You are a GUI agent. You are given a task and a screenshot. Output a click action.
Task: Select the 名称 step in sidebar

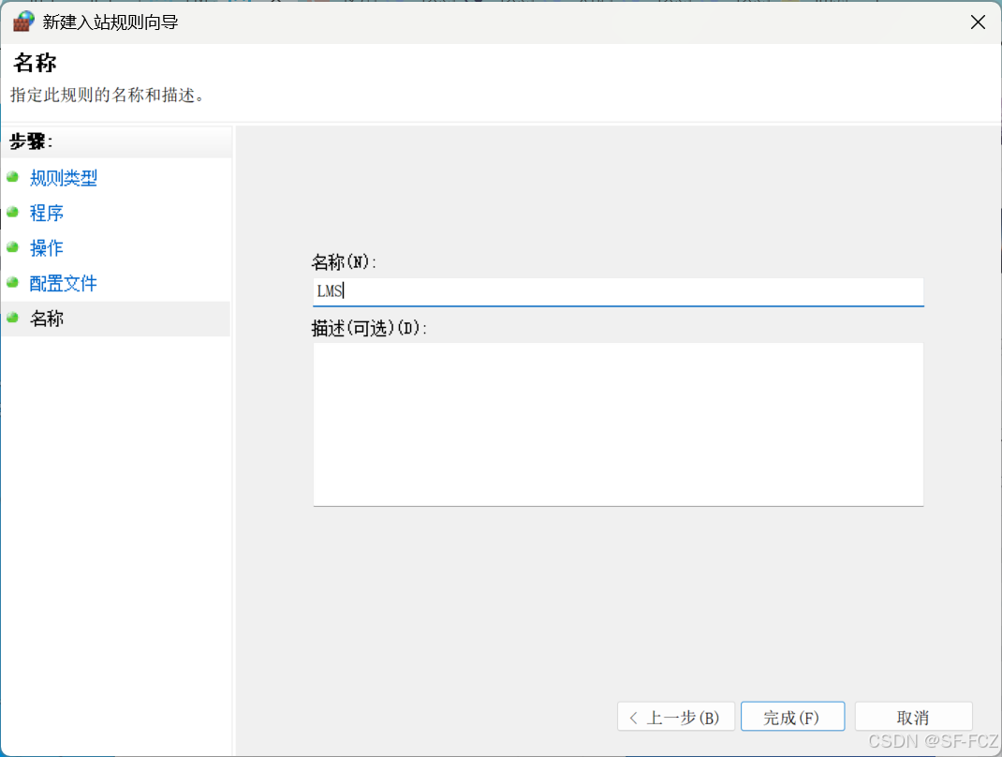click(x=47, y=319)
